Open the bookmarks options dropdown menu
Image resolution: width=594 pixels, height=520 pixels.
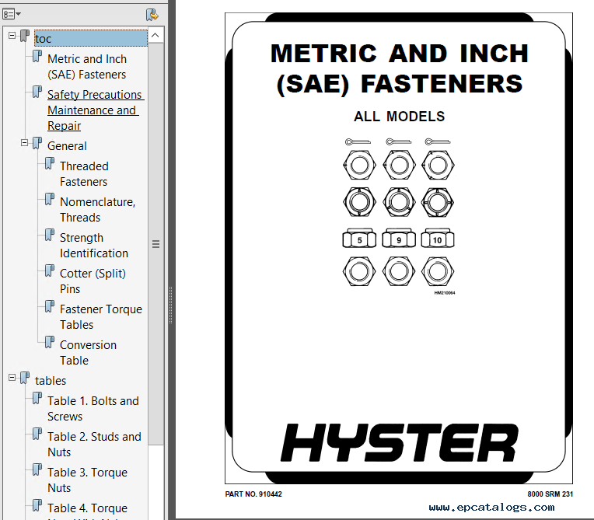(x=12, y=15)
